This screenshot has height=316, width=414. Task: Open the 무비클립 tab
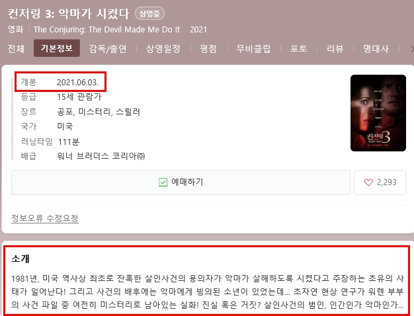[253, 48]
